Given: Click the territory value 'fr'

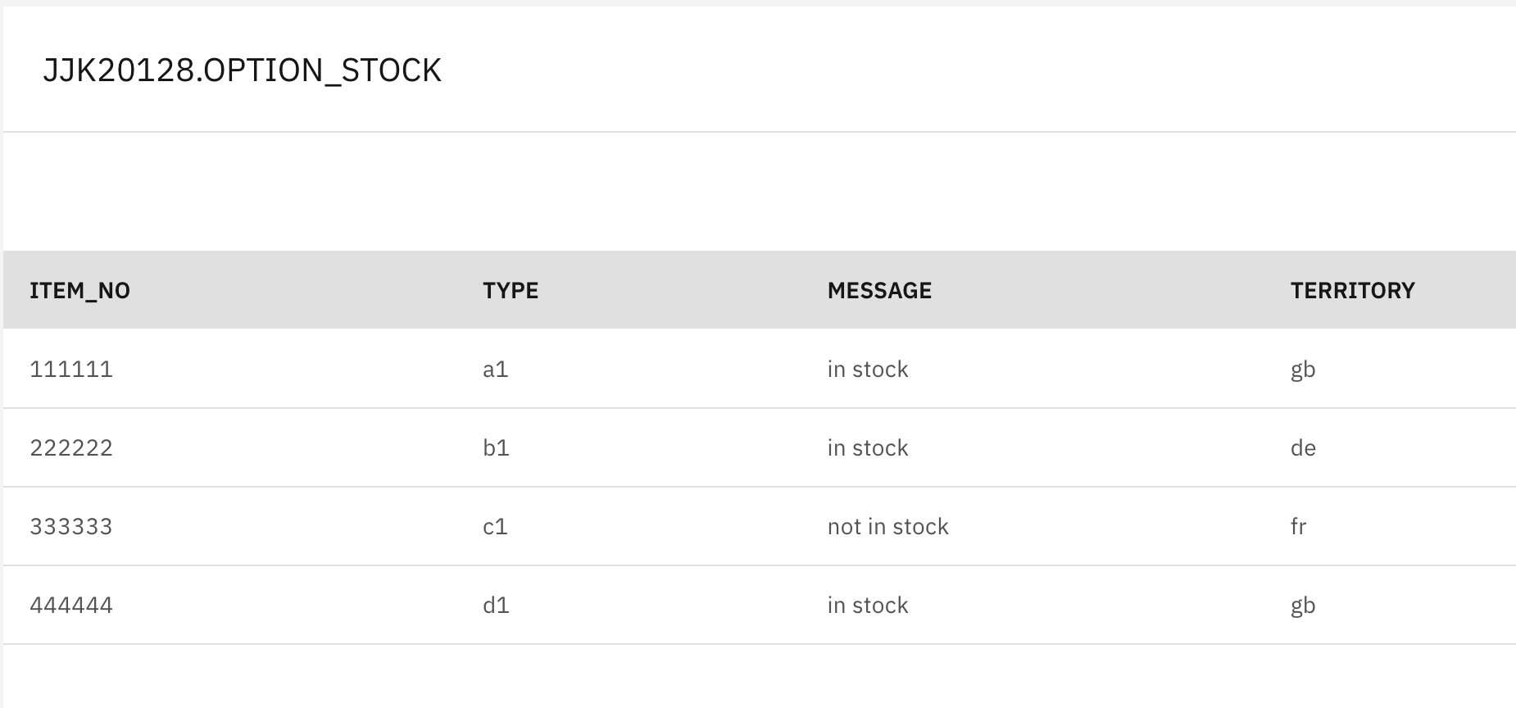Looking at the screenshot, I should [x=1298, y=527].
